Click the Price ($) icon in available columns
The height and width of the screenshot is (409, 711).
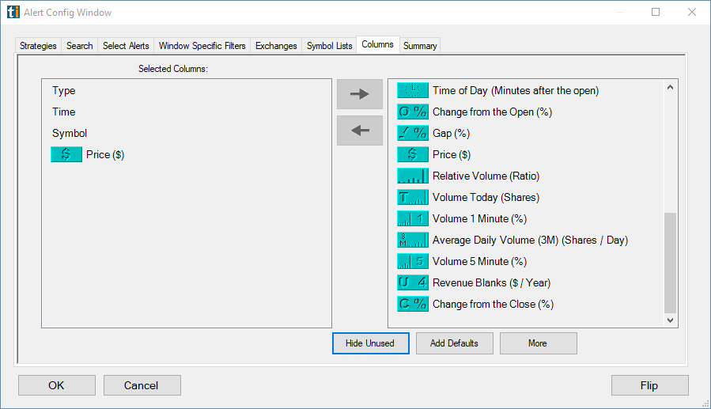point(413,154)
